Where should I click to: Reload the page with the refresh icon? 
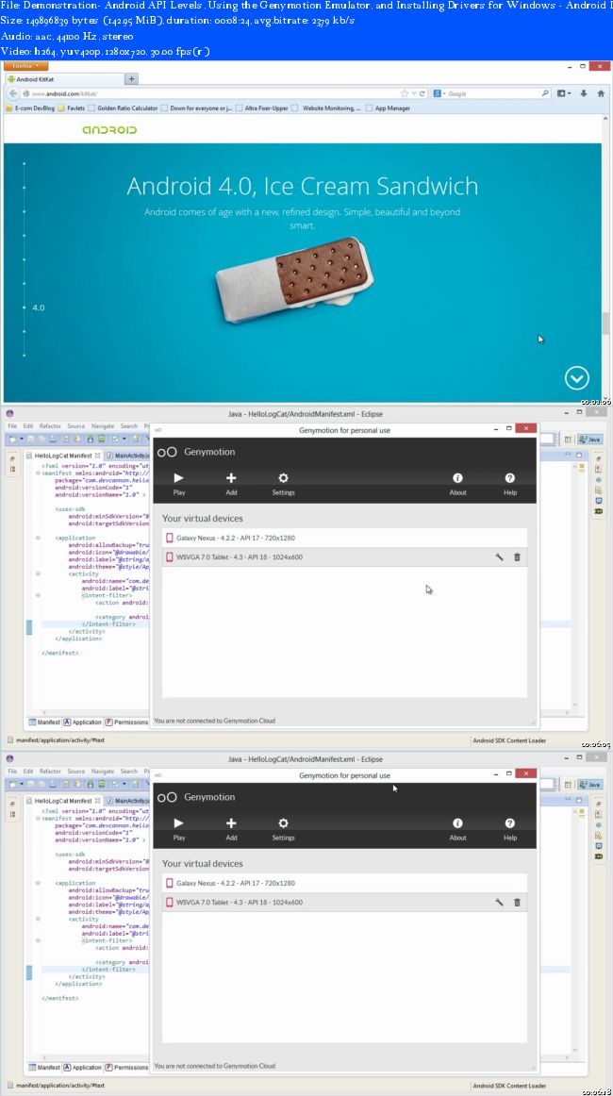[x=422, y=93]
